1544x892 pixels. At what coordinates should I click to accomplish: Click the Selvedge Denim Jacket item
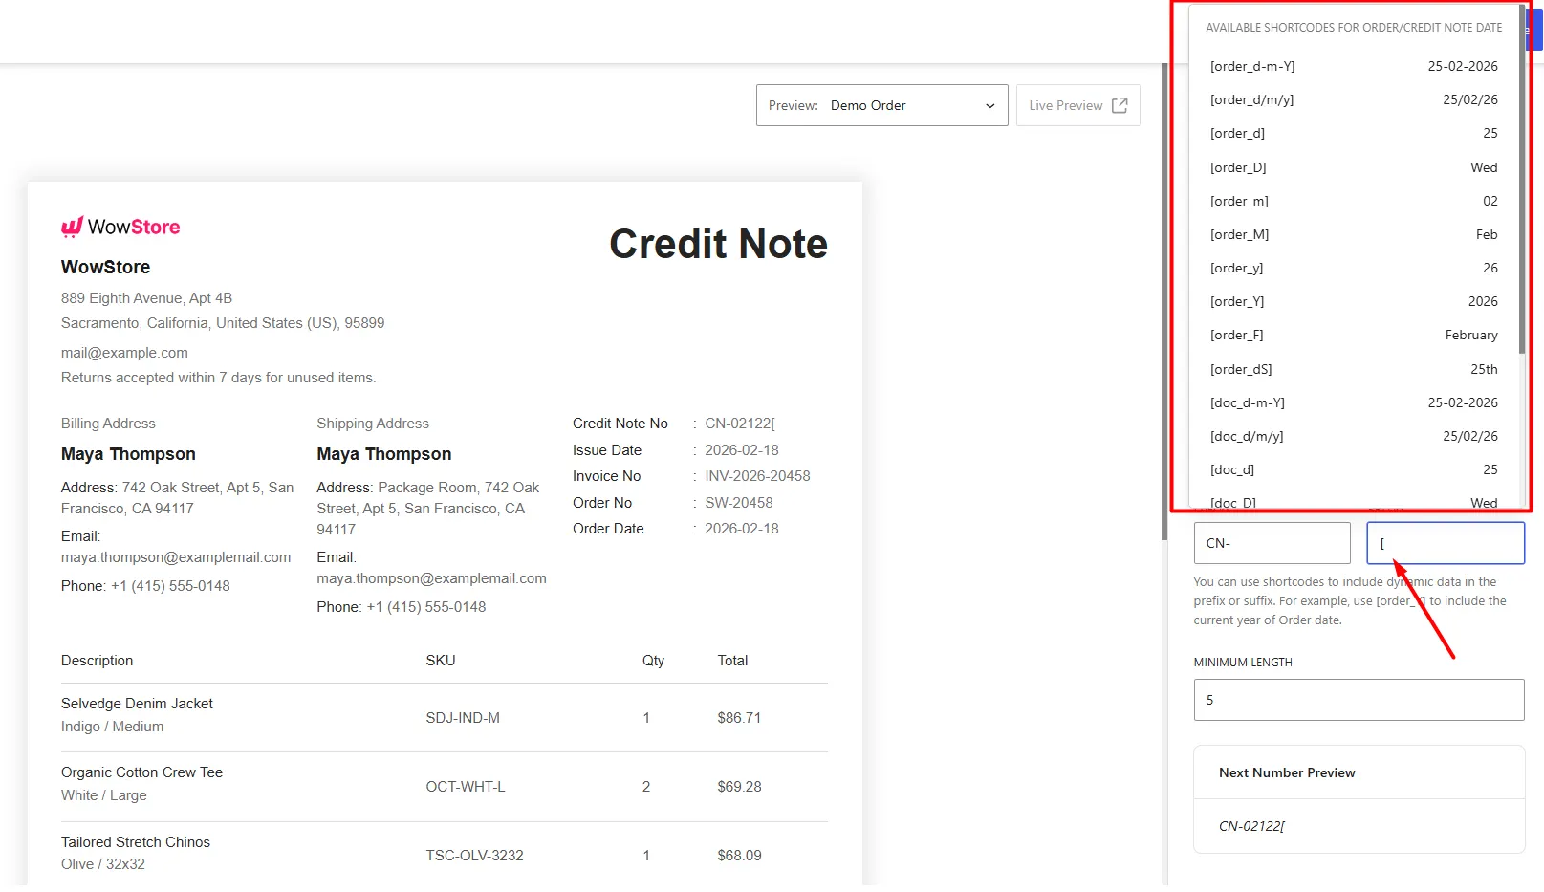137,704
